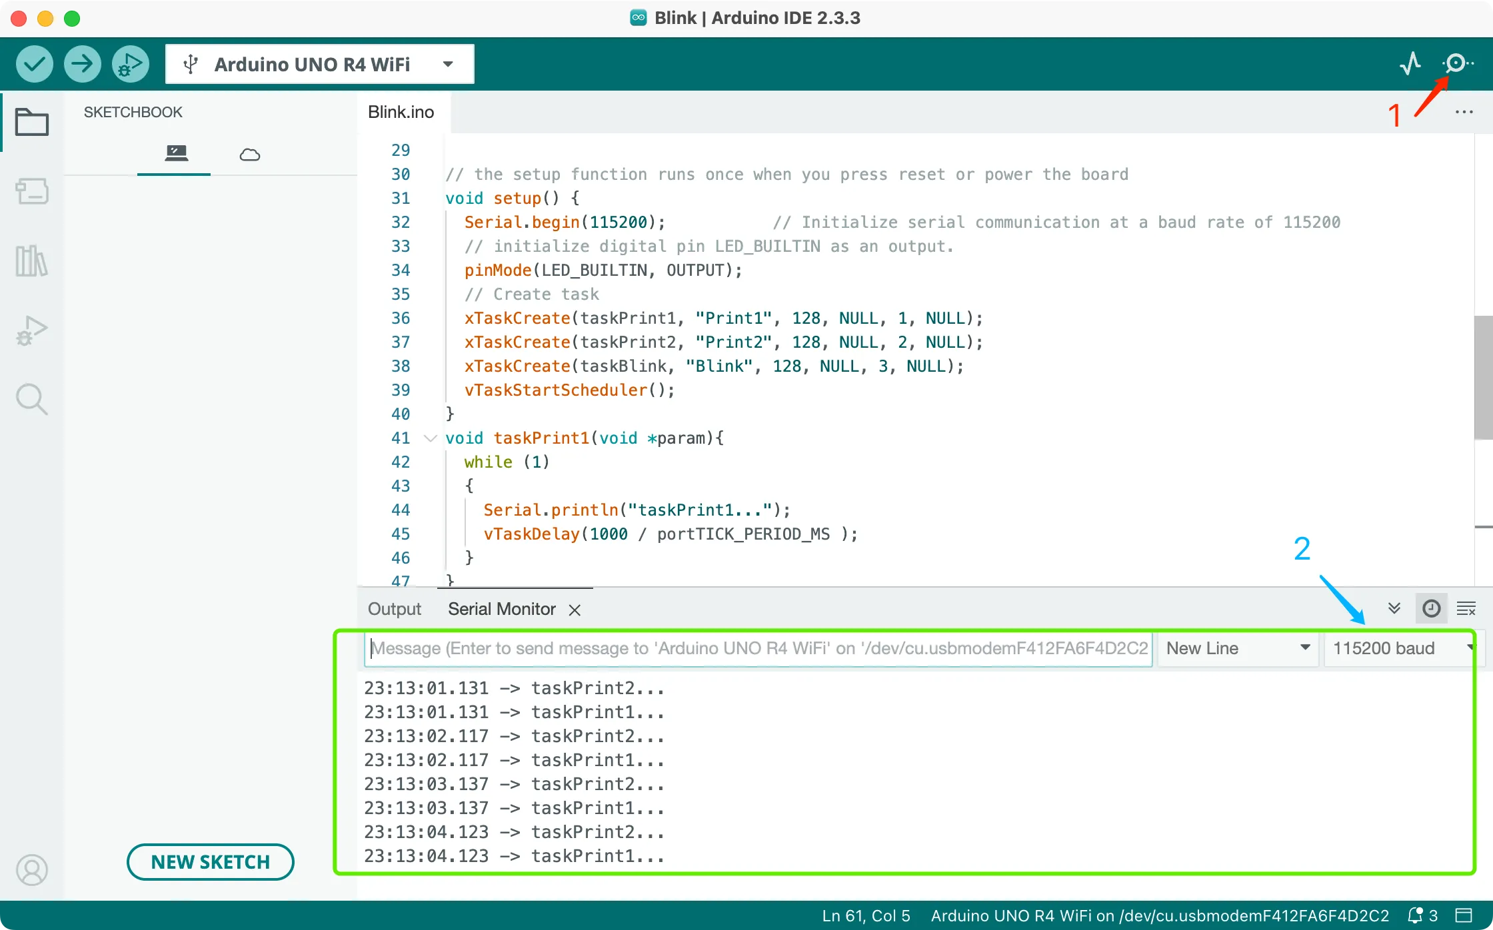Open the Debug sidebar panel icon
This screenshot has width=1493, height=930.
click(31, 330)
